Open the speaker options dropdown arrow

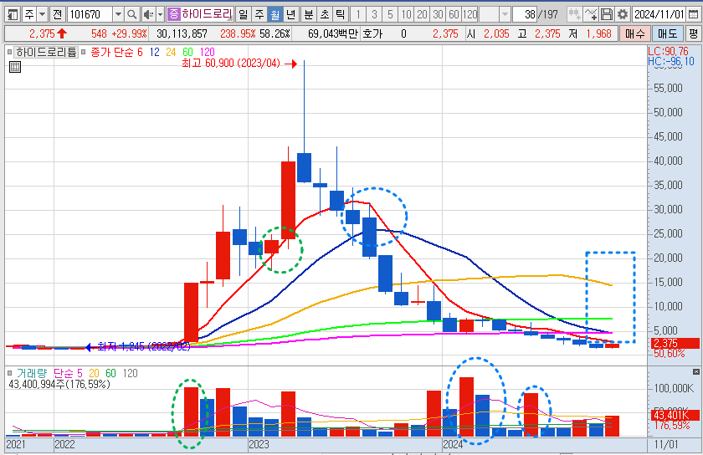tap(160, 14)
